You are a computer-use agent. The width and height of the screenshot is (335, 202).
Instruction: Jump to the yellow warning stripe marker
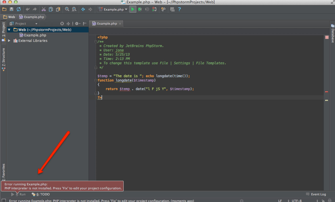[326, 100]
